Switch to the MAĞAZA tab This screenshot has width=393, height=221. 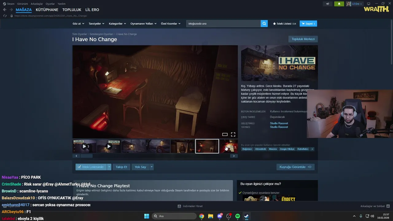pos(24,10)
